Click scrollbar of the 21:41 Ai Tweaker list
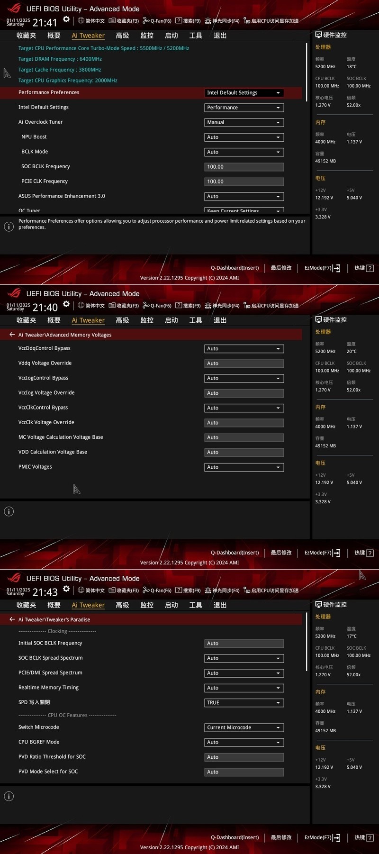Viewport: 379px width, 854px height. pos(307,72)
